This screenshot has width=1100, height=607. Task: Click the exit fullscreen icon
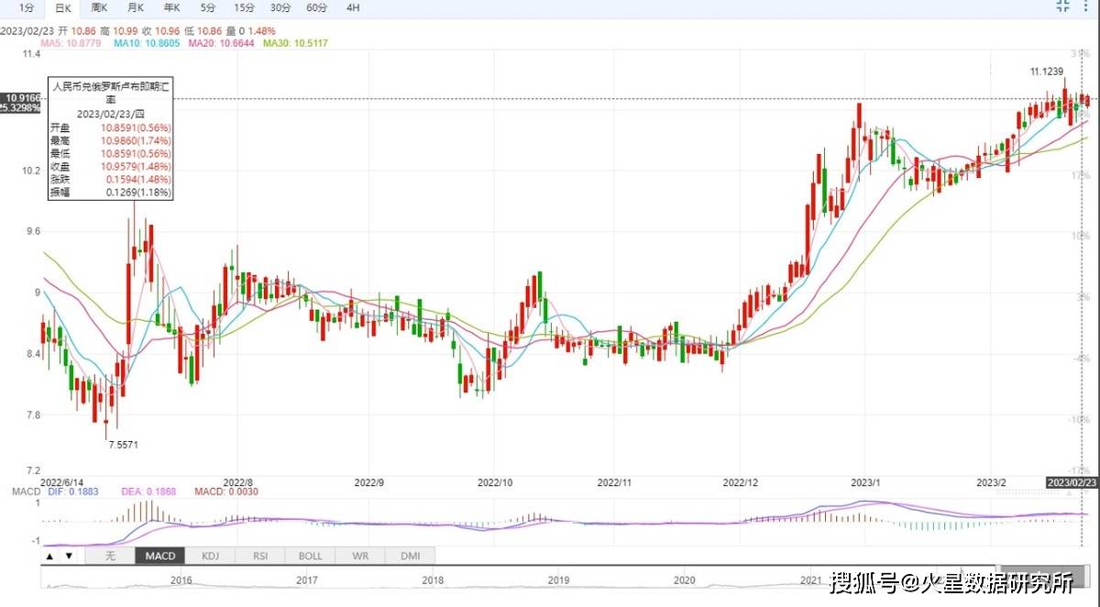click(x=1063, y=6)
